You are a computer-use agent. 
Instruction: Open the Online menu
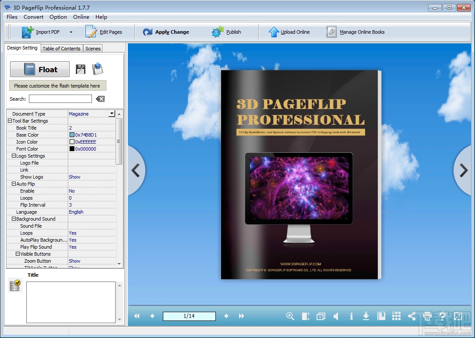pos(81,17)
